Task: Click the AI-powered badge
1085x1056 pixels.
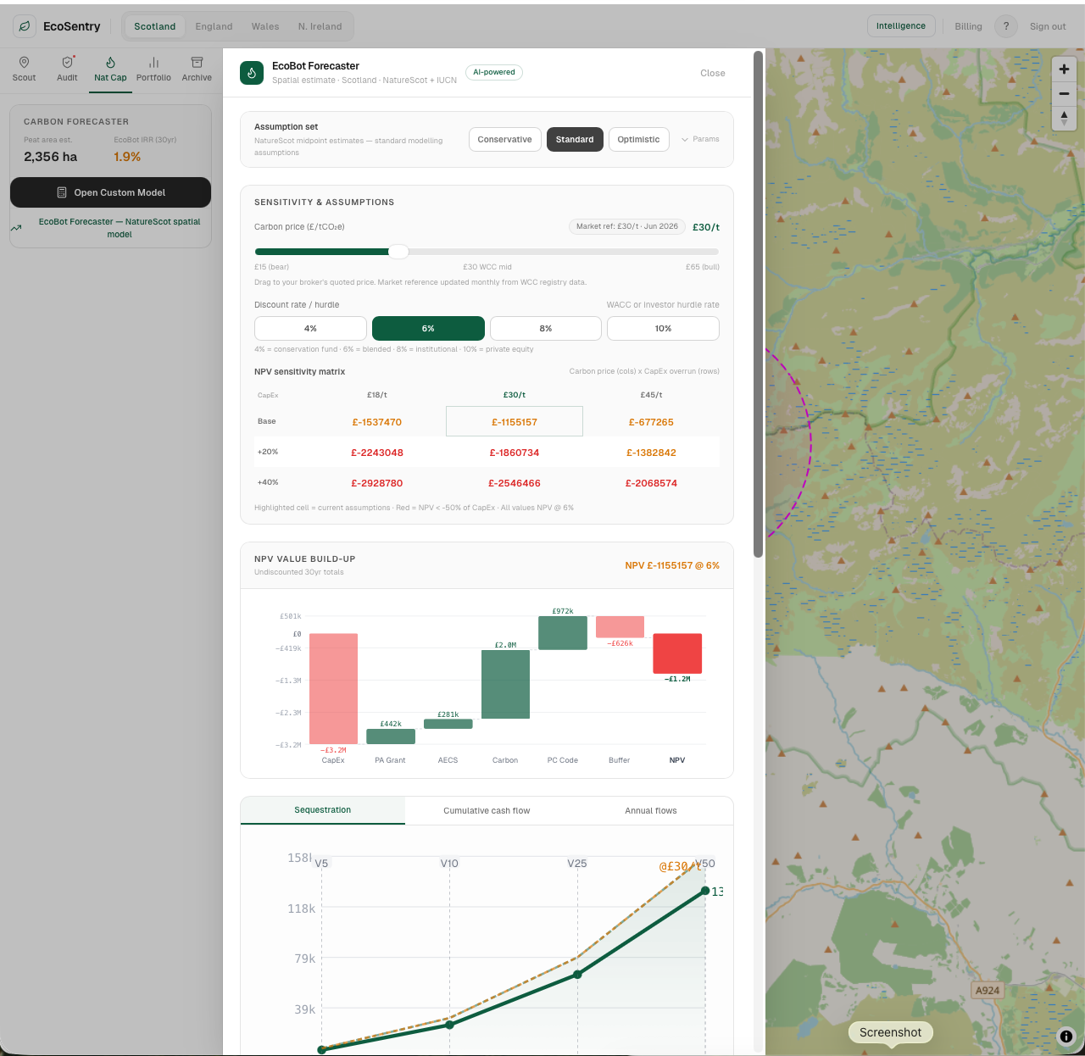Action: [493, 72]
